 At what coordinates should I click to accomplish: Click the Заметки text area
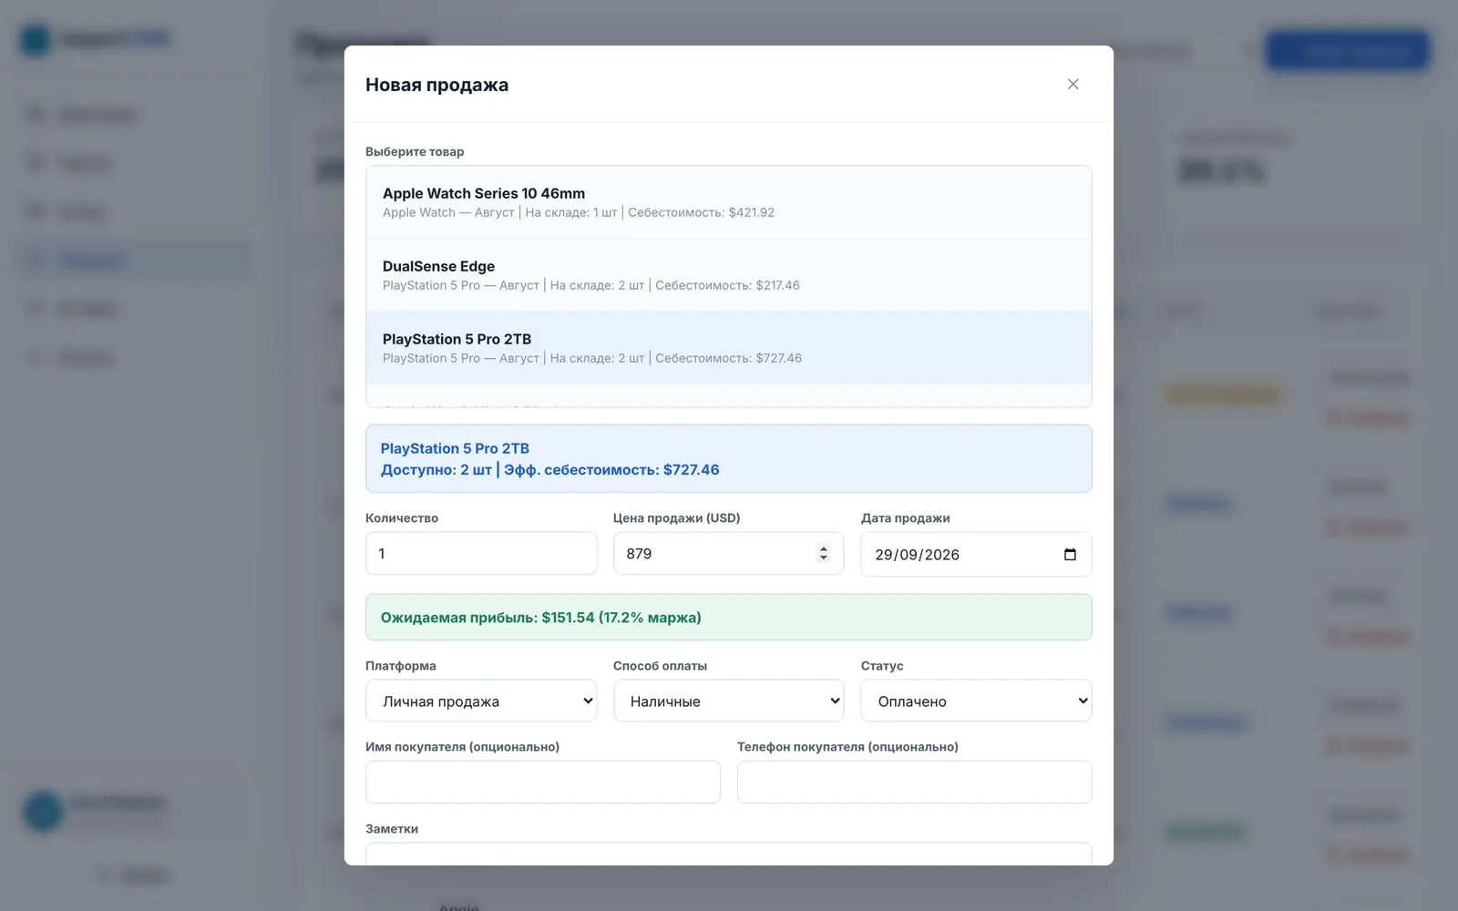pyautogui.click(x=728, y=854)
